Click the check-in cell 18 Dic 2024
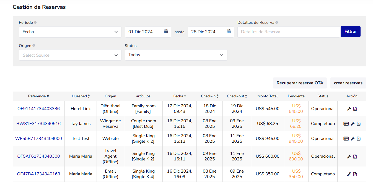Viewport: 373px width, 182px height. click(x=210, y=109)
